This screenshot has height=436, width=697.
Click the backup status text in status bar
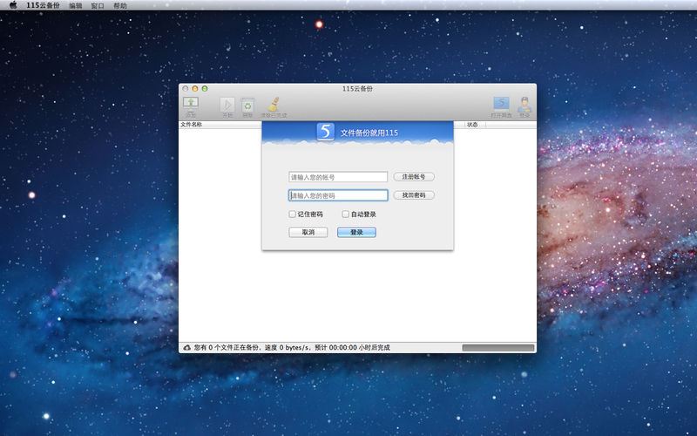[x=292, y=347]
